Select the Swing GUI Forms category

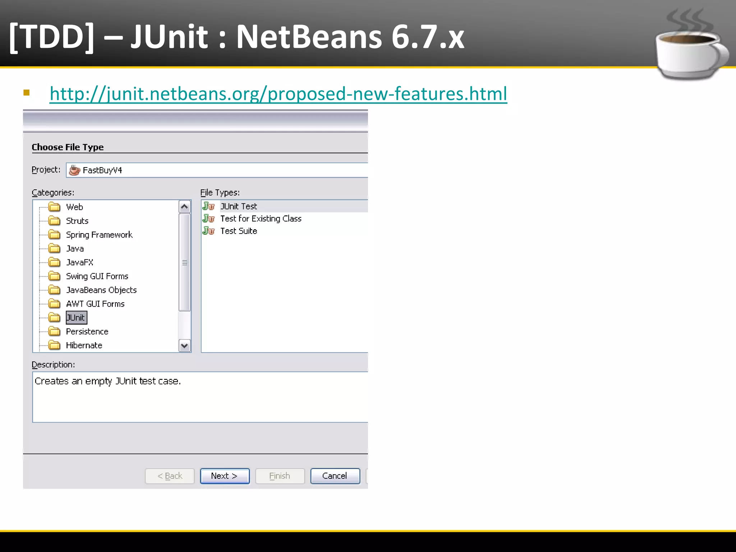[x=97, y=276]
